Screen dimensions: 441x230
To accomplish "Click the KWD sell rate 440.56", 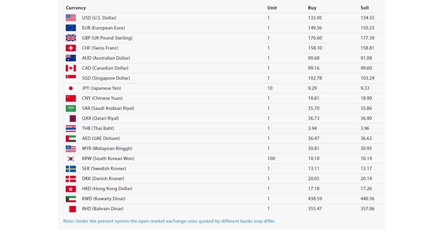I will point(367,199).
